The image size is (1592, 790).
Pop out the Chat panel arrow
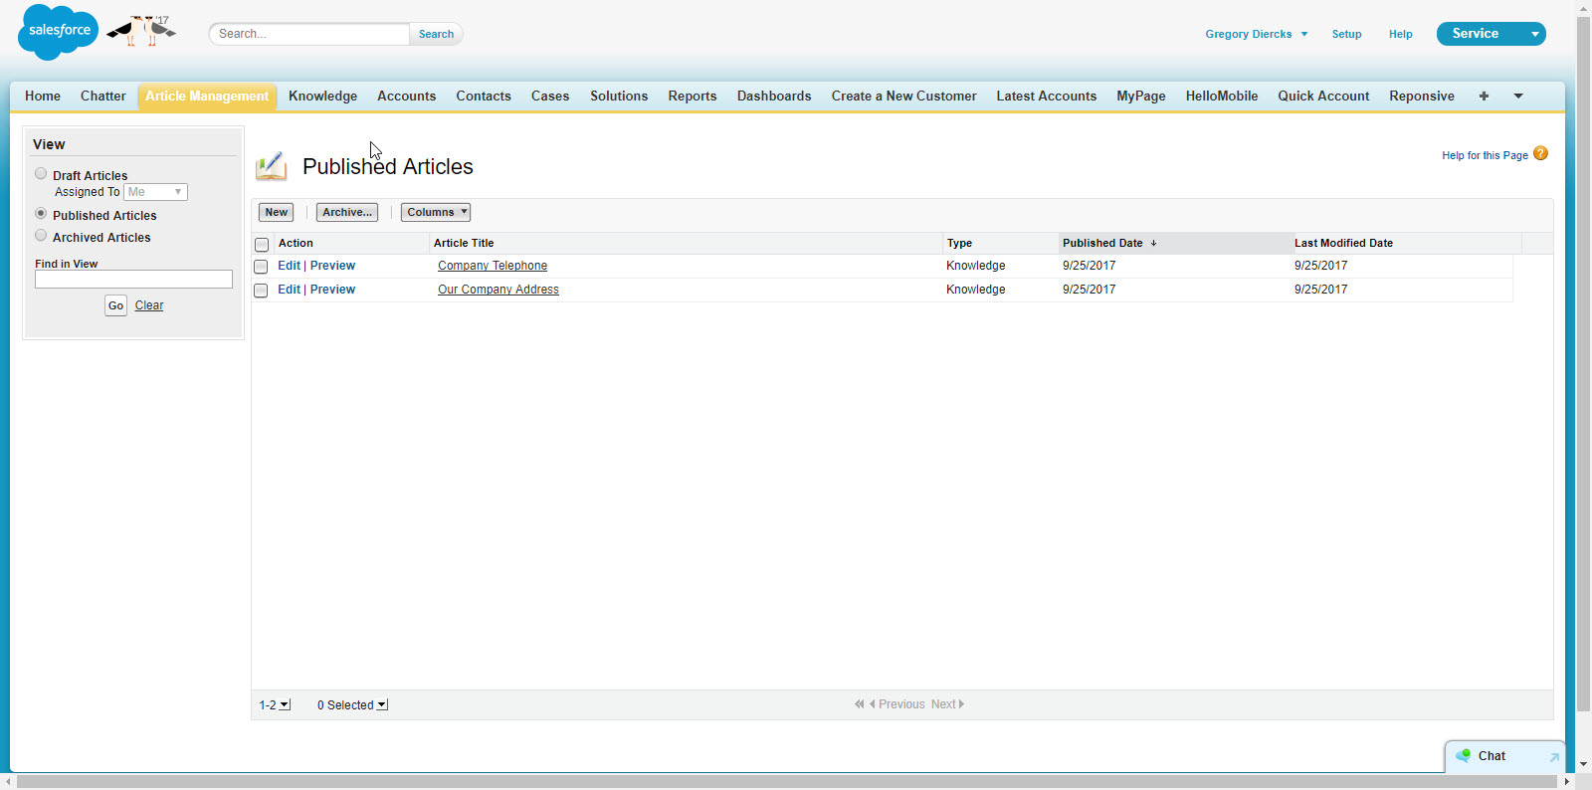(1553, 757)
